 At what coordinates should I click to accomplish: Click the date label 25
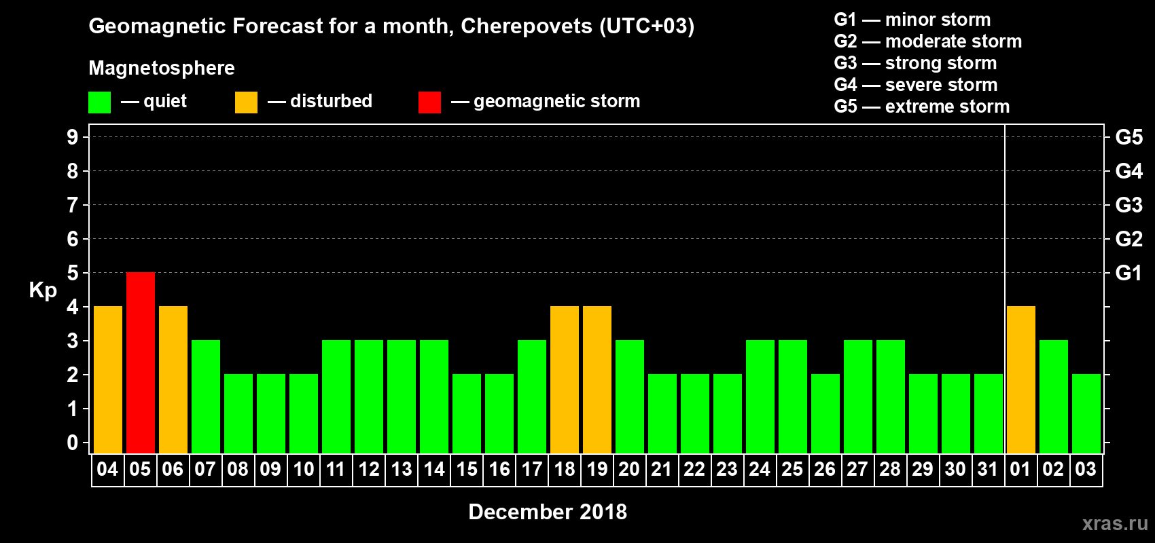tap(792, 470)
